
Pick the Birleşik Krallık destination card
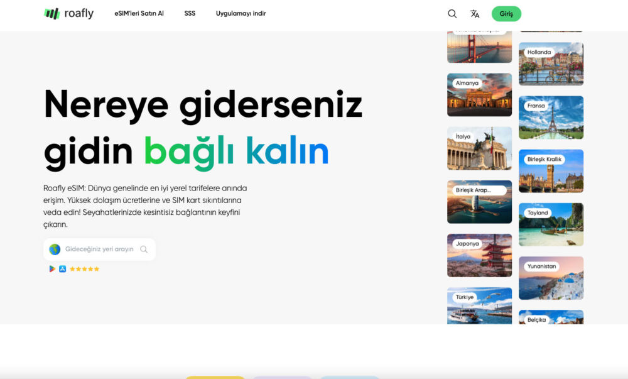tap(551, 171)
